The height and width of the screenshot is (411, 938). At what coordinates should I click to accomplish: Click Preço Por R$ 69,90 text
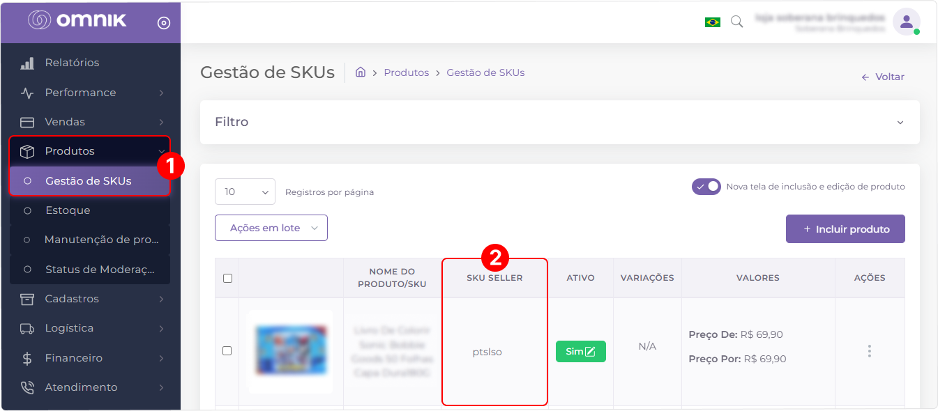[x=737, y=359]
